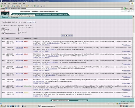Click the Cisco Systems logo
The height and width of the screenshot is (108, 135).
pos(5,13)
